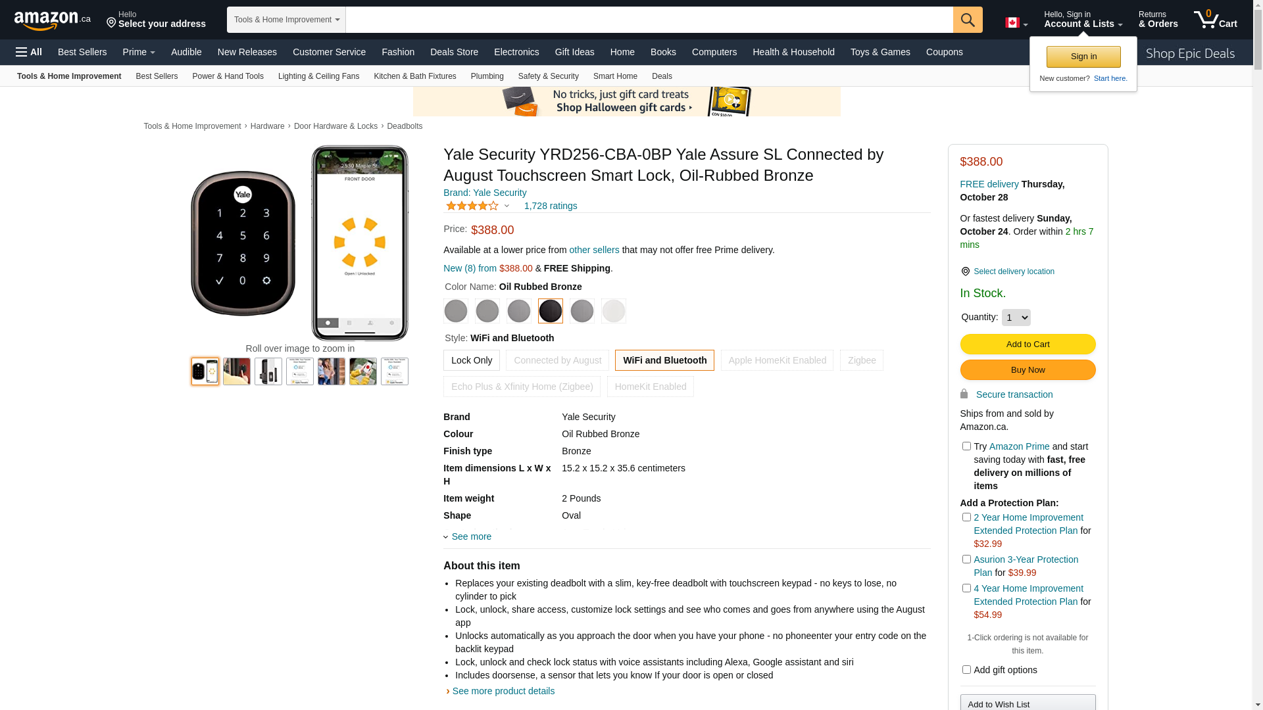Open the All hamburger menu
The width and height of the screenshot is (1263, 710).
[x=29, y=52]
